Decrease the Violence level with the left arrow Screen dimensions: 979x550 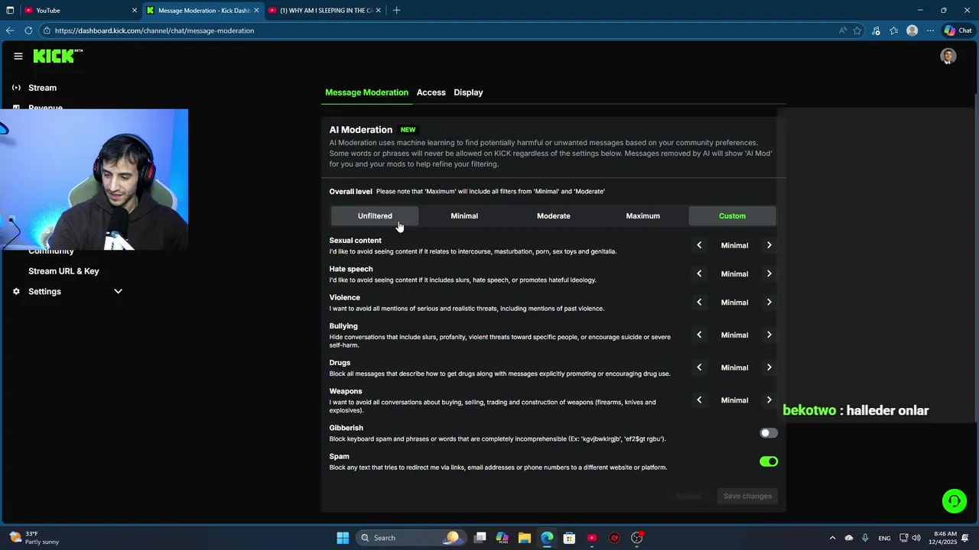[699, 302]
